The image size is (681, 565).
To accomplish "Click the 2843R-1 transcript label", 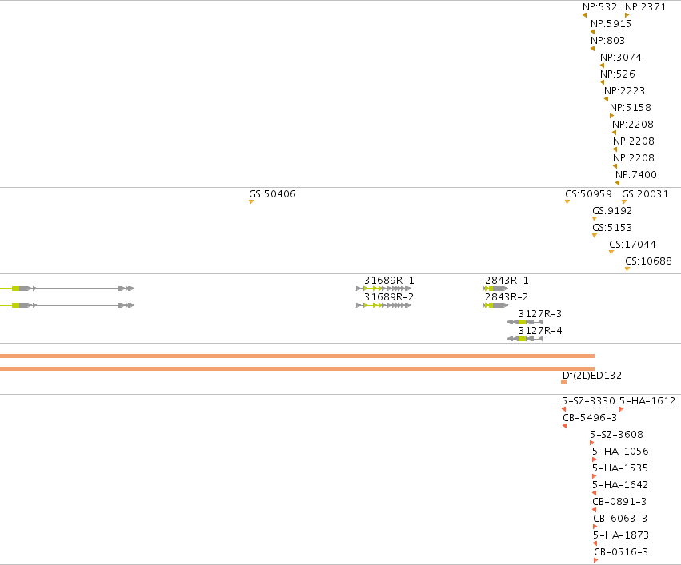I will coord(507,281).
